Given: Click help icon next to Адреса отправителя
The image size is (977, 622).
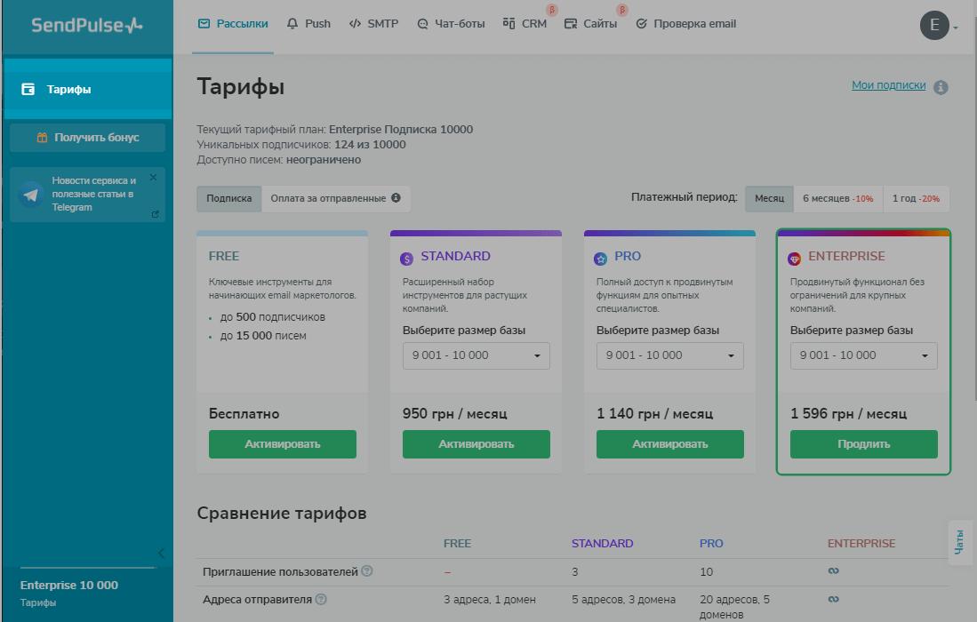Looking at the screenshot, I should pyautogui.click(x=321, y=600).
